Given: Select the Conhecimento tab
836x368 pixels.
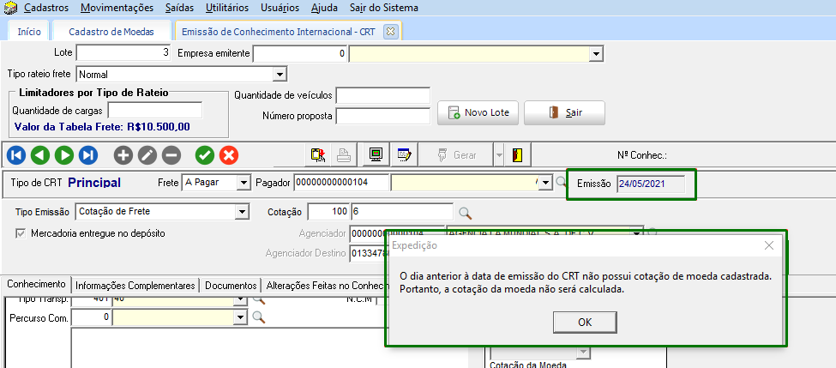Looking at the screenshot, I should pyautogui.click(x=36, y=284).
